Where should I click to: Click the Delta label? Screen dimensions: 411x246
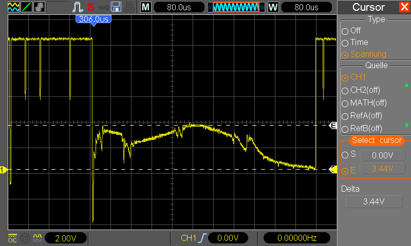coord(350,189)
